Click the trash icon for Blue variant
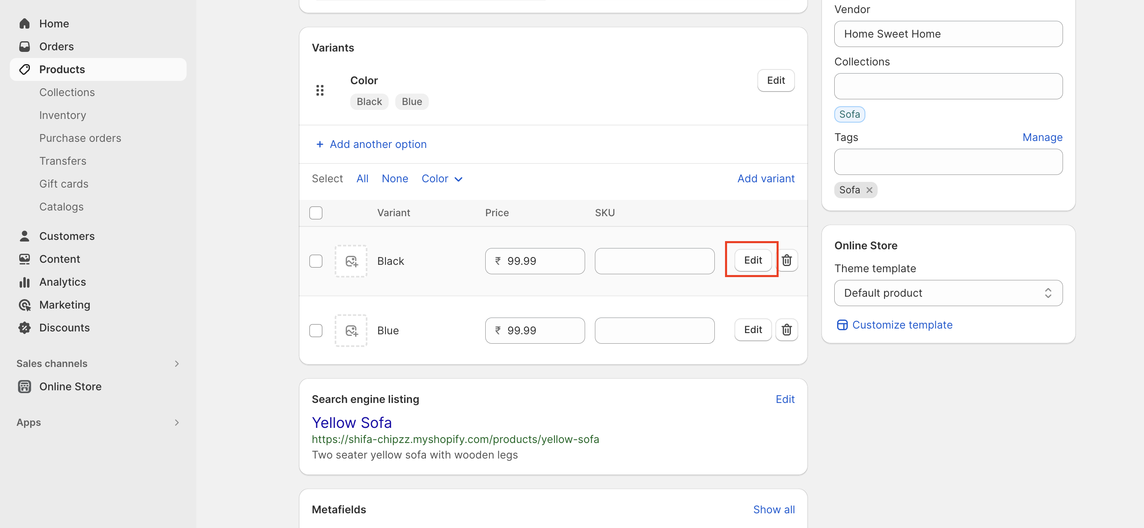 click(x=786, y=330)
